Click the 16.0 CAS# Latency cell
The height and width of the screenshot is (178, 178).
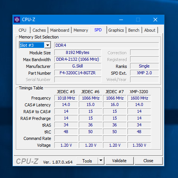[115, 104]
